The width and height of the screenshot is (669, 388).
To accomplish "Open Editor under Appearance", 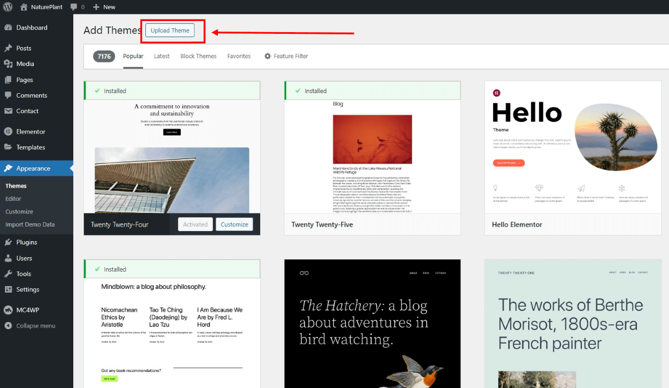I will pyautogui.click(x=13, y=198).
